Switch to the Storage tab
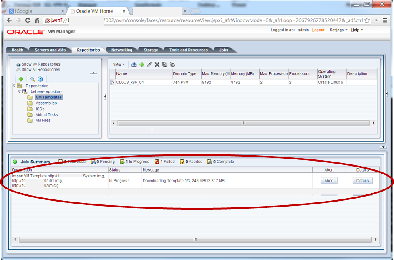 tap(151, 50)
